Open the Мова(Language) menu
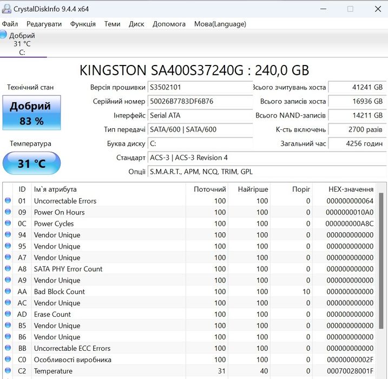Viewport: 388px width, 379px height. pos(220,24)
